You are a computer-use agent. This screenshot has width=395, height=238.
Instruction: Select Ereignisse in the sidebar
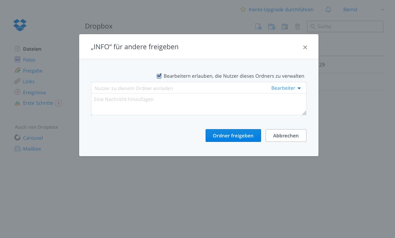[34, 92]
